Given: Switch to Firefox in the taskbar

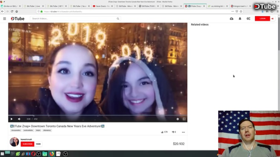Looking at the screenshot, I should [52, 154].
